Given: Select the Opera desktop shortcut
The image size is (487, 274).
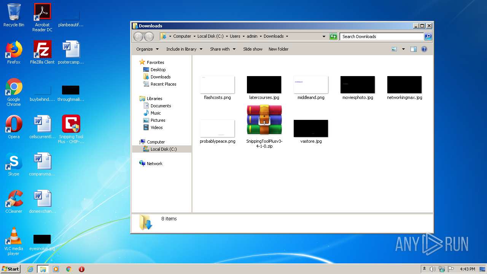Looking at the screenshot, I should click(x=14, y=127).
